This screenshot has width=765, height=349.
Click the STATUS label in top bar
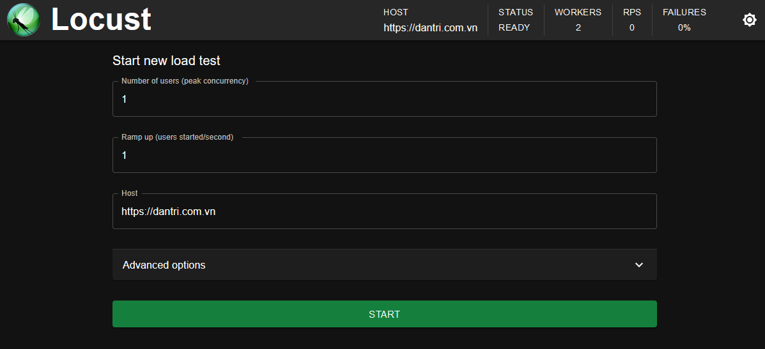click(516, 12)
